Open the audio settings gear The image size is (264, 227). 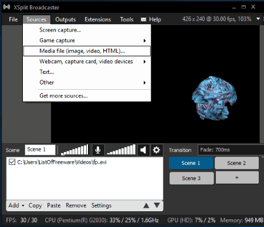point(156,150)
